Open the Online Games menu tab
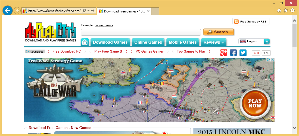Screen dimensions: 299x136 click(148, 42)
